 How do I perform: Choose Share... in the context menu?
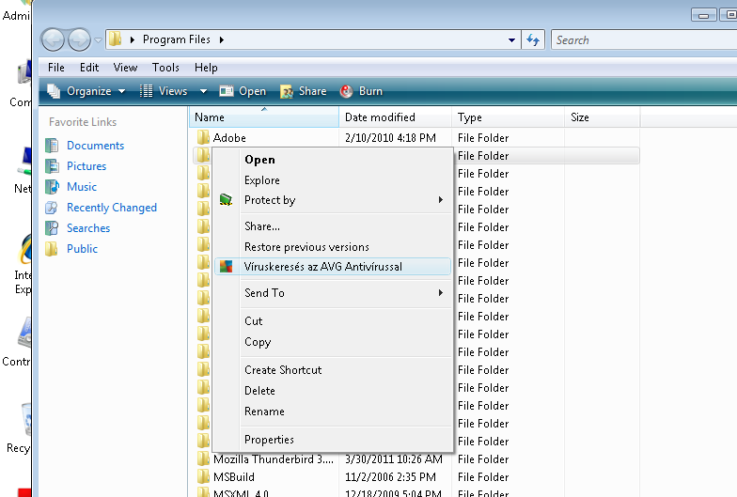point(333,226)
